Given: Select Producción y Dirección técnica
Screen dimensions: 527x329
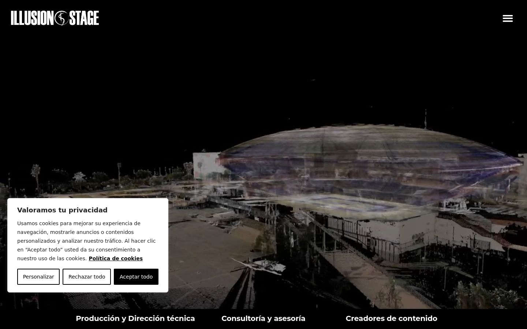Looking at the screenshot, I should click(x=135, y=318).
